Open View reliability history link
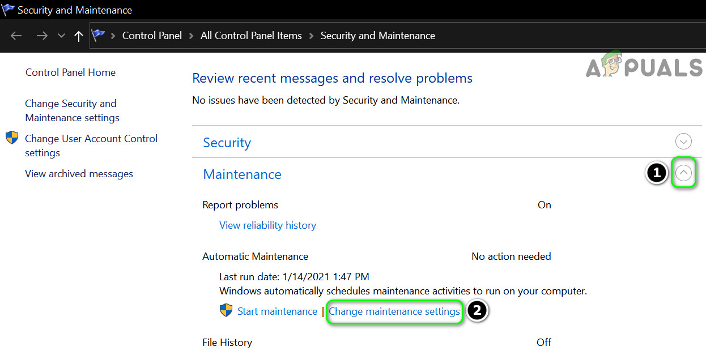The width and height of the screenshot is (706, 355). [267, 225]
